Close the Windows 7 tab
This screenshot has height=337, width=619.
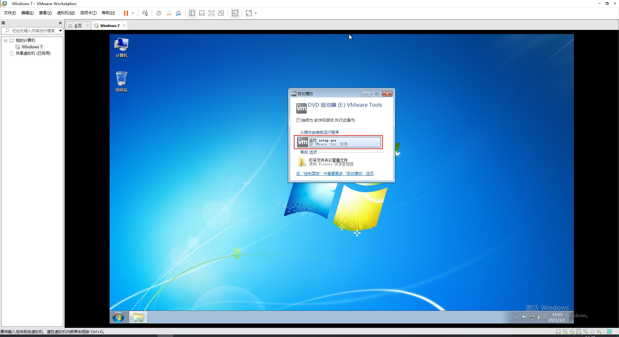[x=124, y=26]
